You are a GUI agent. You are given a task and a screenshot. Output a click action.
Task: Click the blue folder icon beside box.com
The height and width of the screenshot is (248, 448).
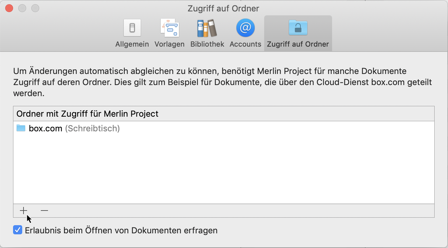click(x=20, y=128)
